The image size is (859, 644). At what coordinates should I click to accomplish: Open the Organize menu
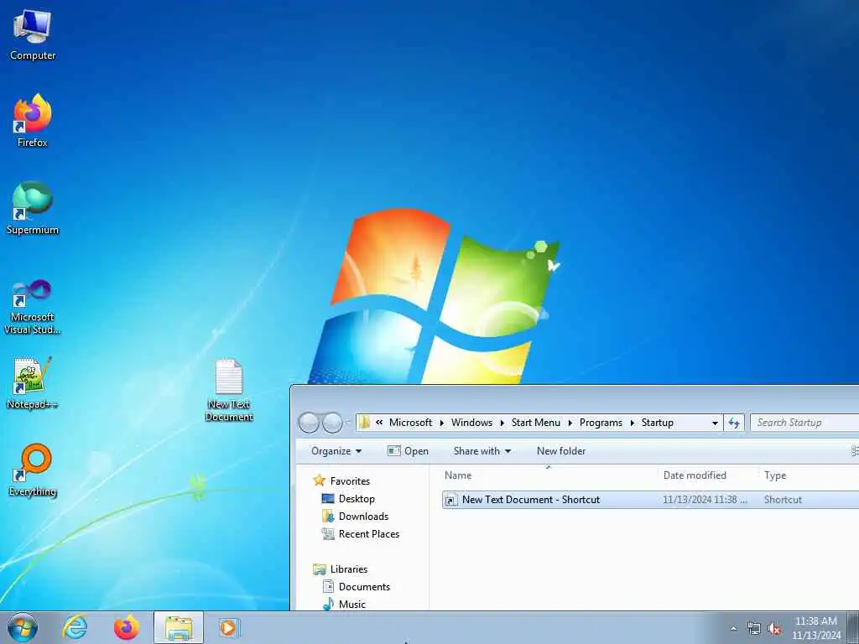point(336,450)
